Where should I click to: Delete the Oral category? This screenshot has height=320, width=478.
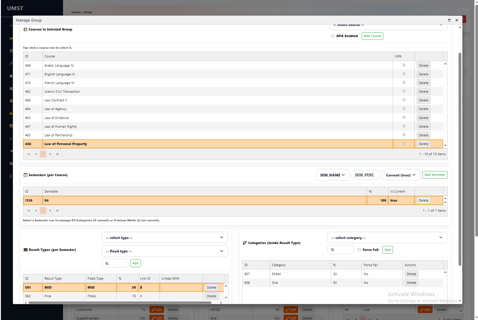coord(411,283)
